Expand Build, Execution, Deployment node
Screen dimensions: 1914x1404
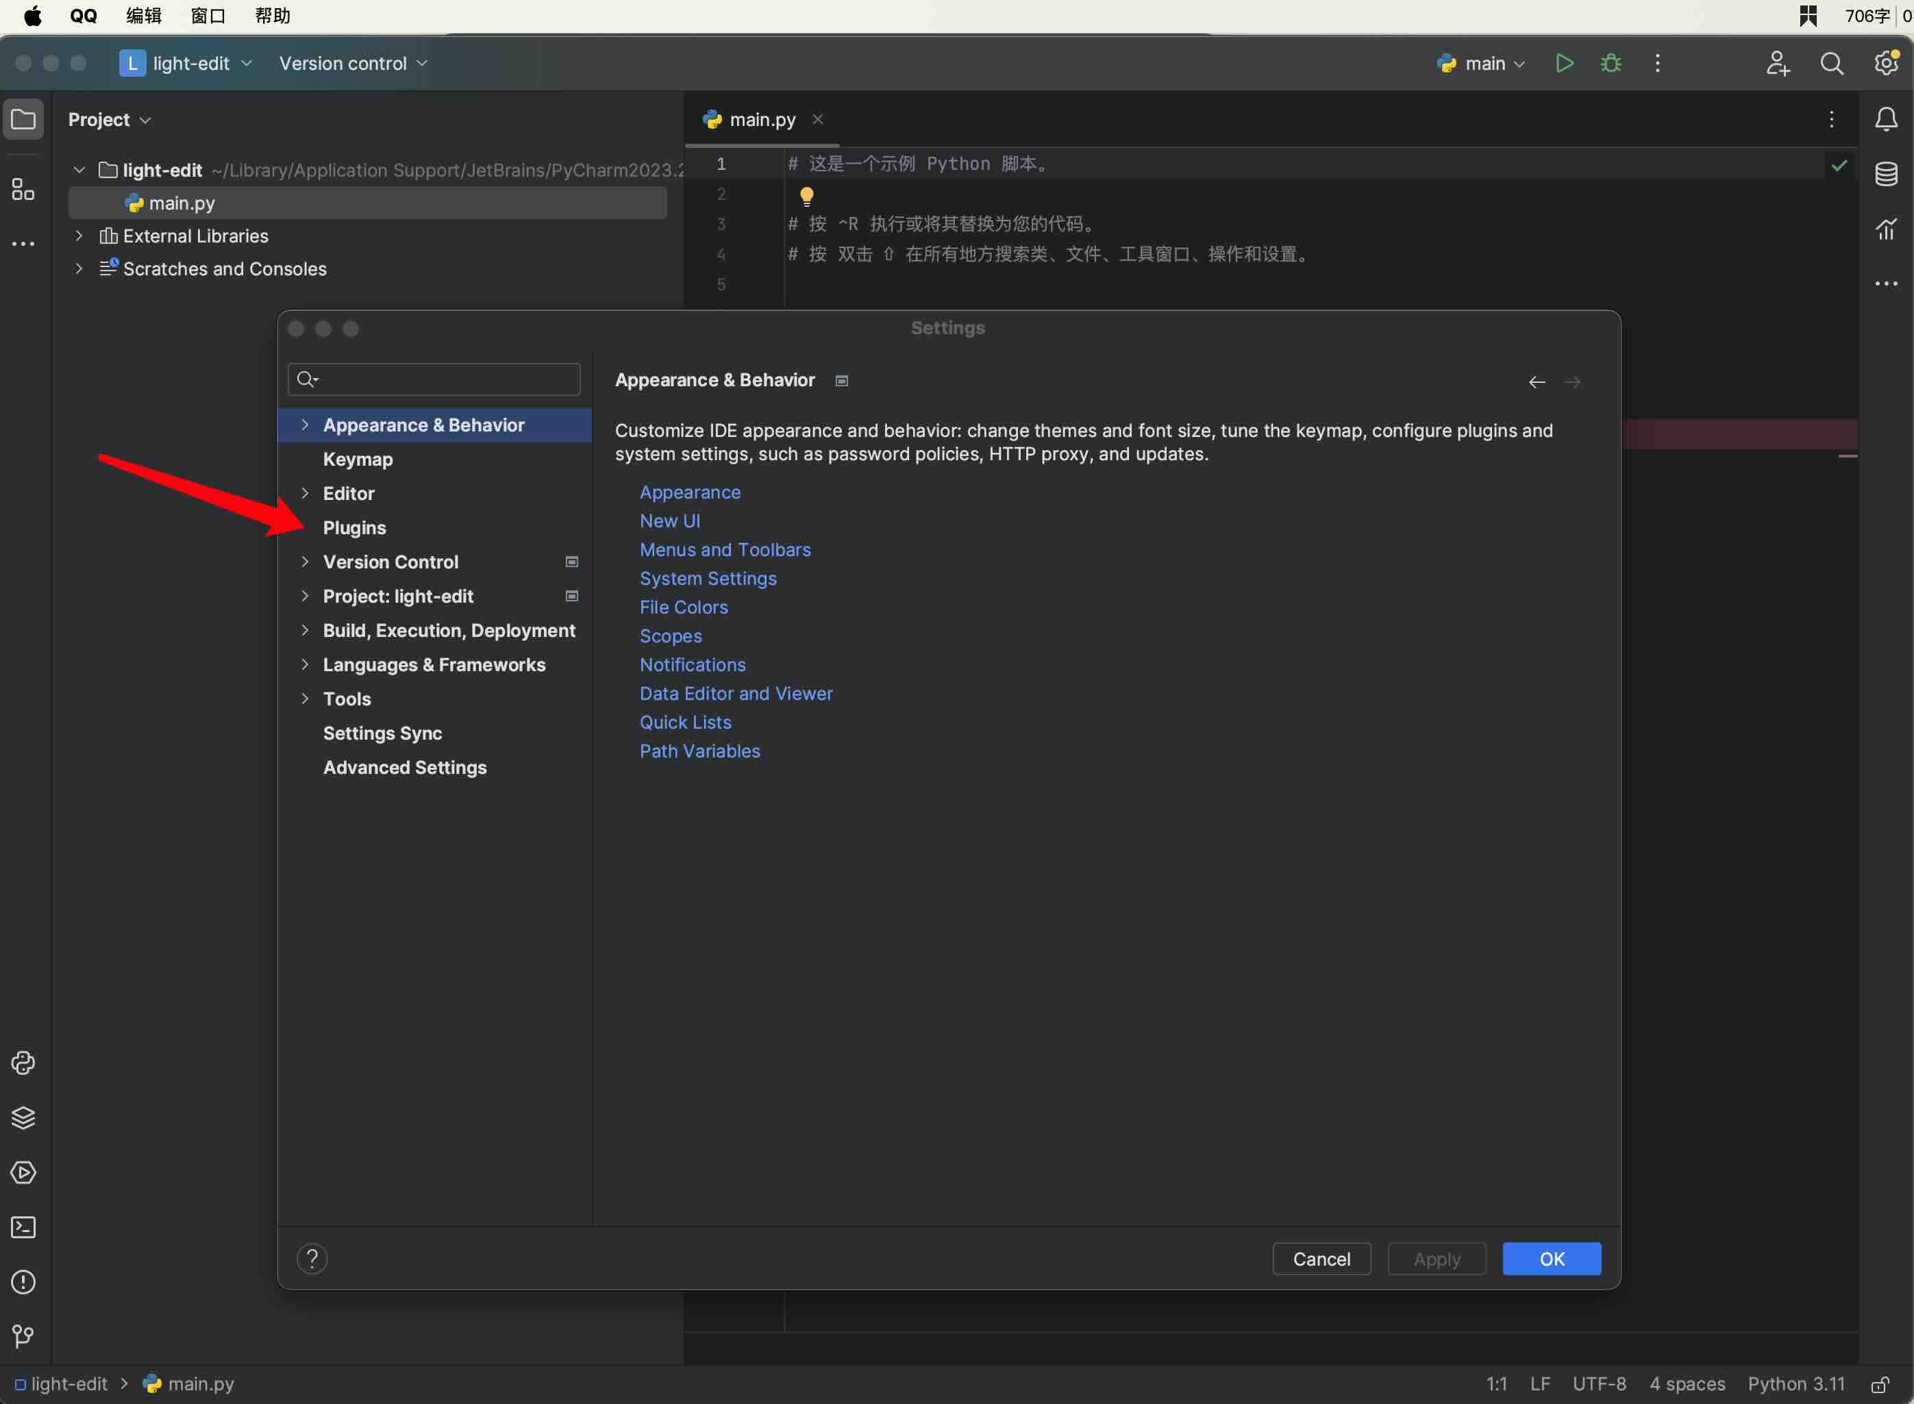pyautogui.click(x=304, y=630)
